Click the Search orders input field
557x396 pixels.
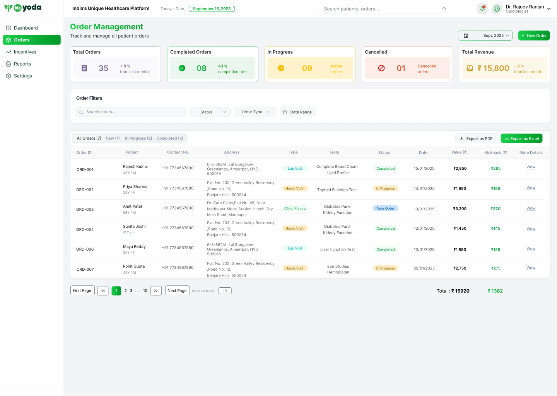tap(132, 112)
